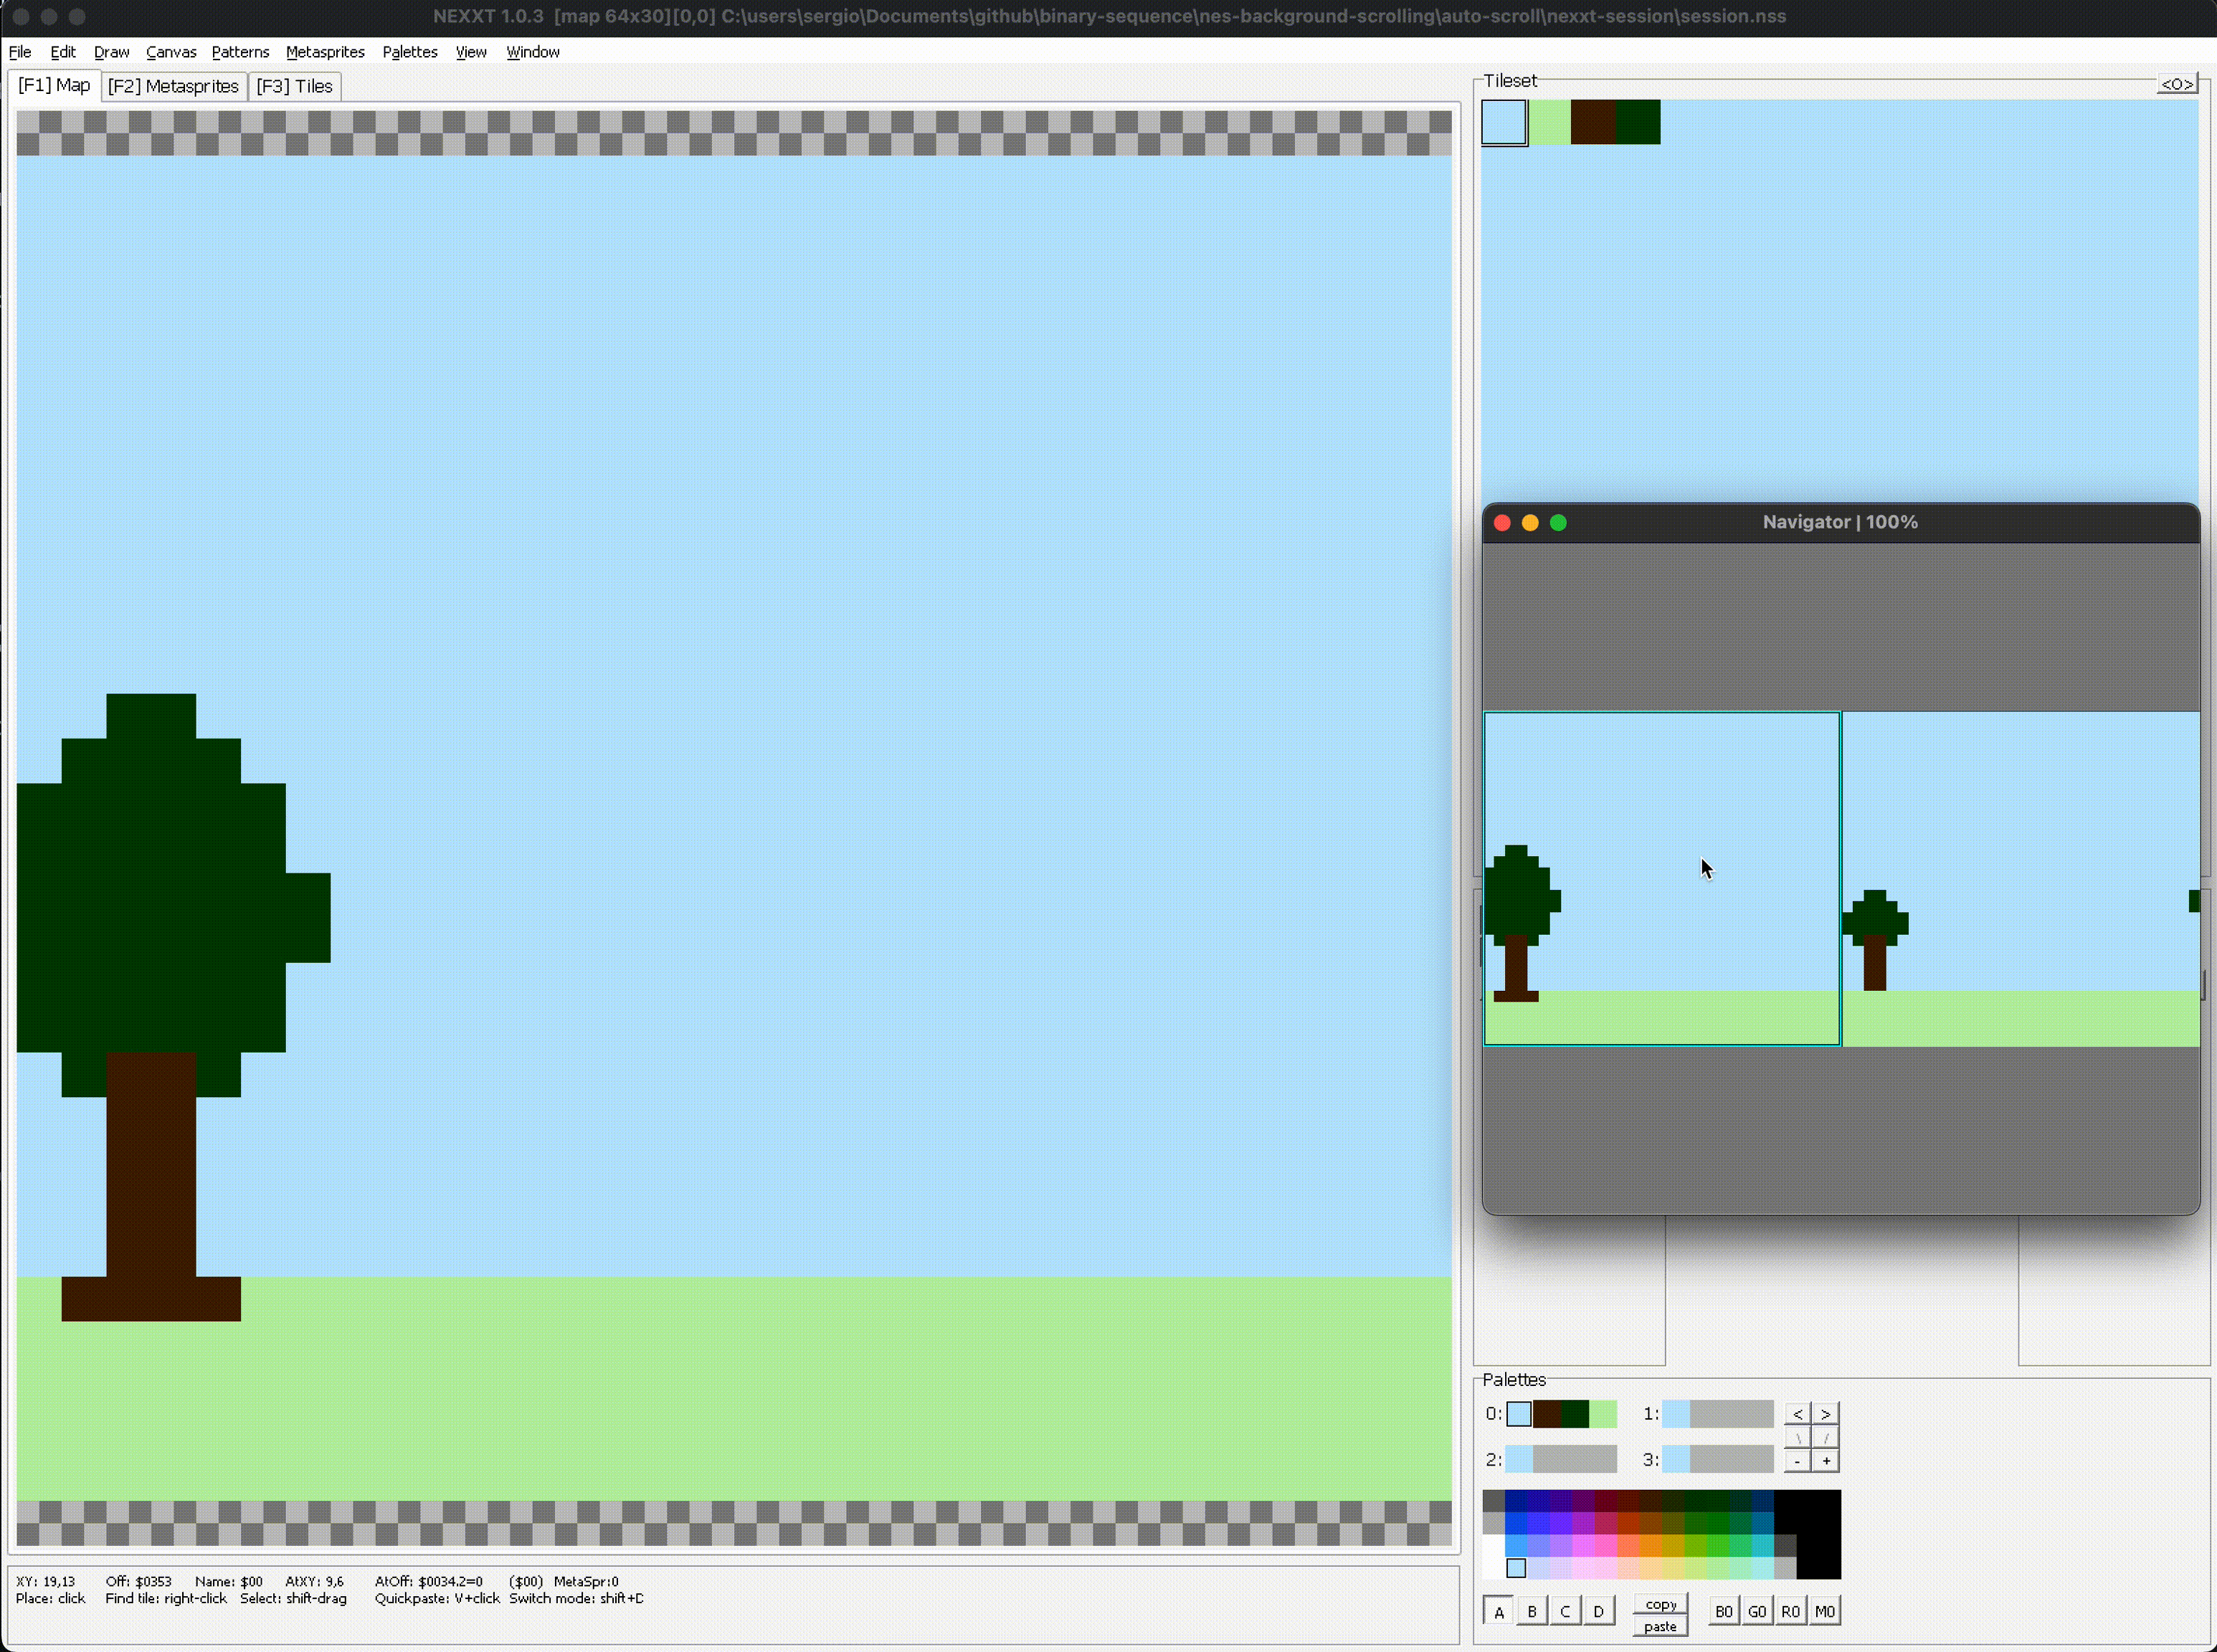
Task: Pick the dark brown color in palette 0
Action: click(x=1547, y=1414)
